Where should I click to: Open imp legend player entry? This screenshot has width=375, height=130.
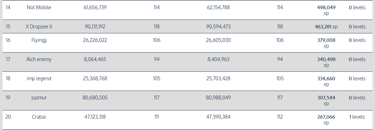coord(39,78)
